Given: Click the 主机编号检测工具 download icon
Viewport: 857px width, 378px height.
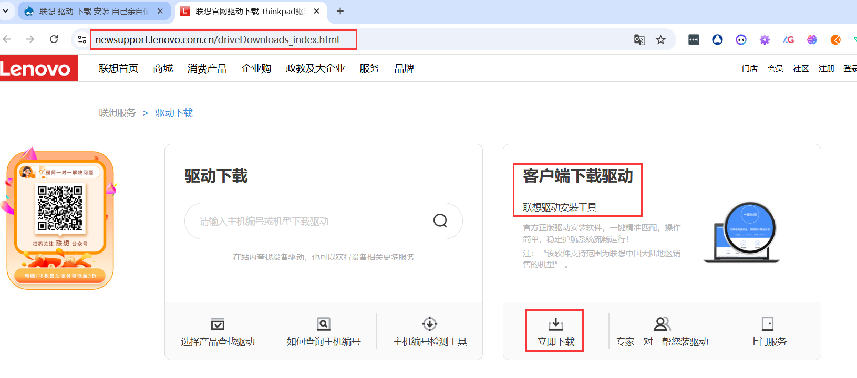Looking at the screenshot, I should [430, 324].
